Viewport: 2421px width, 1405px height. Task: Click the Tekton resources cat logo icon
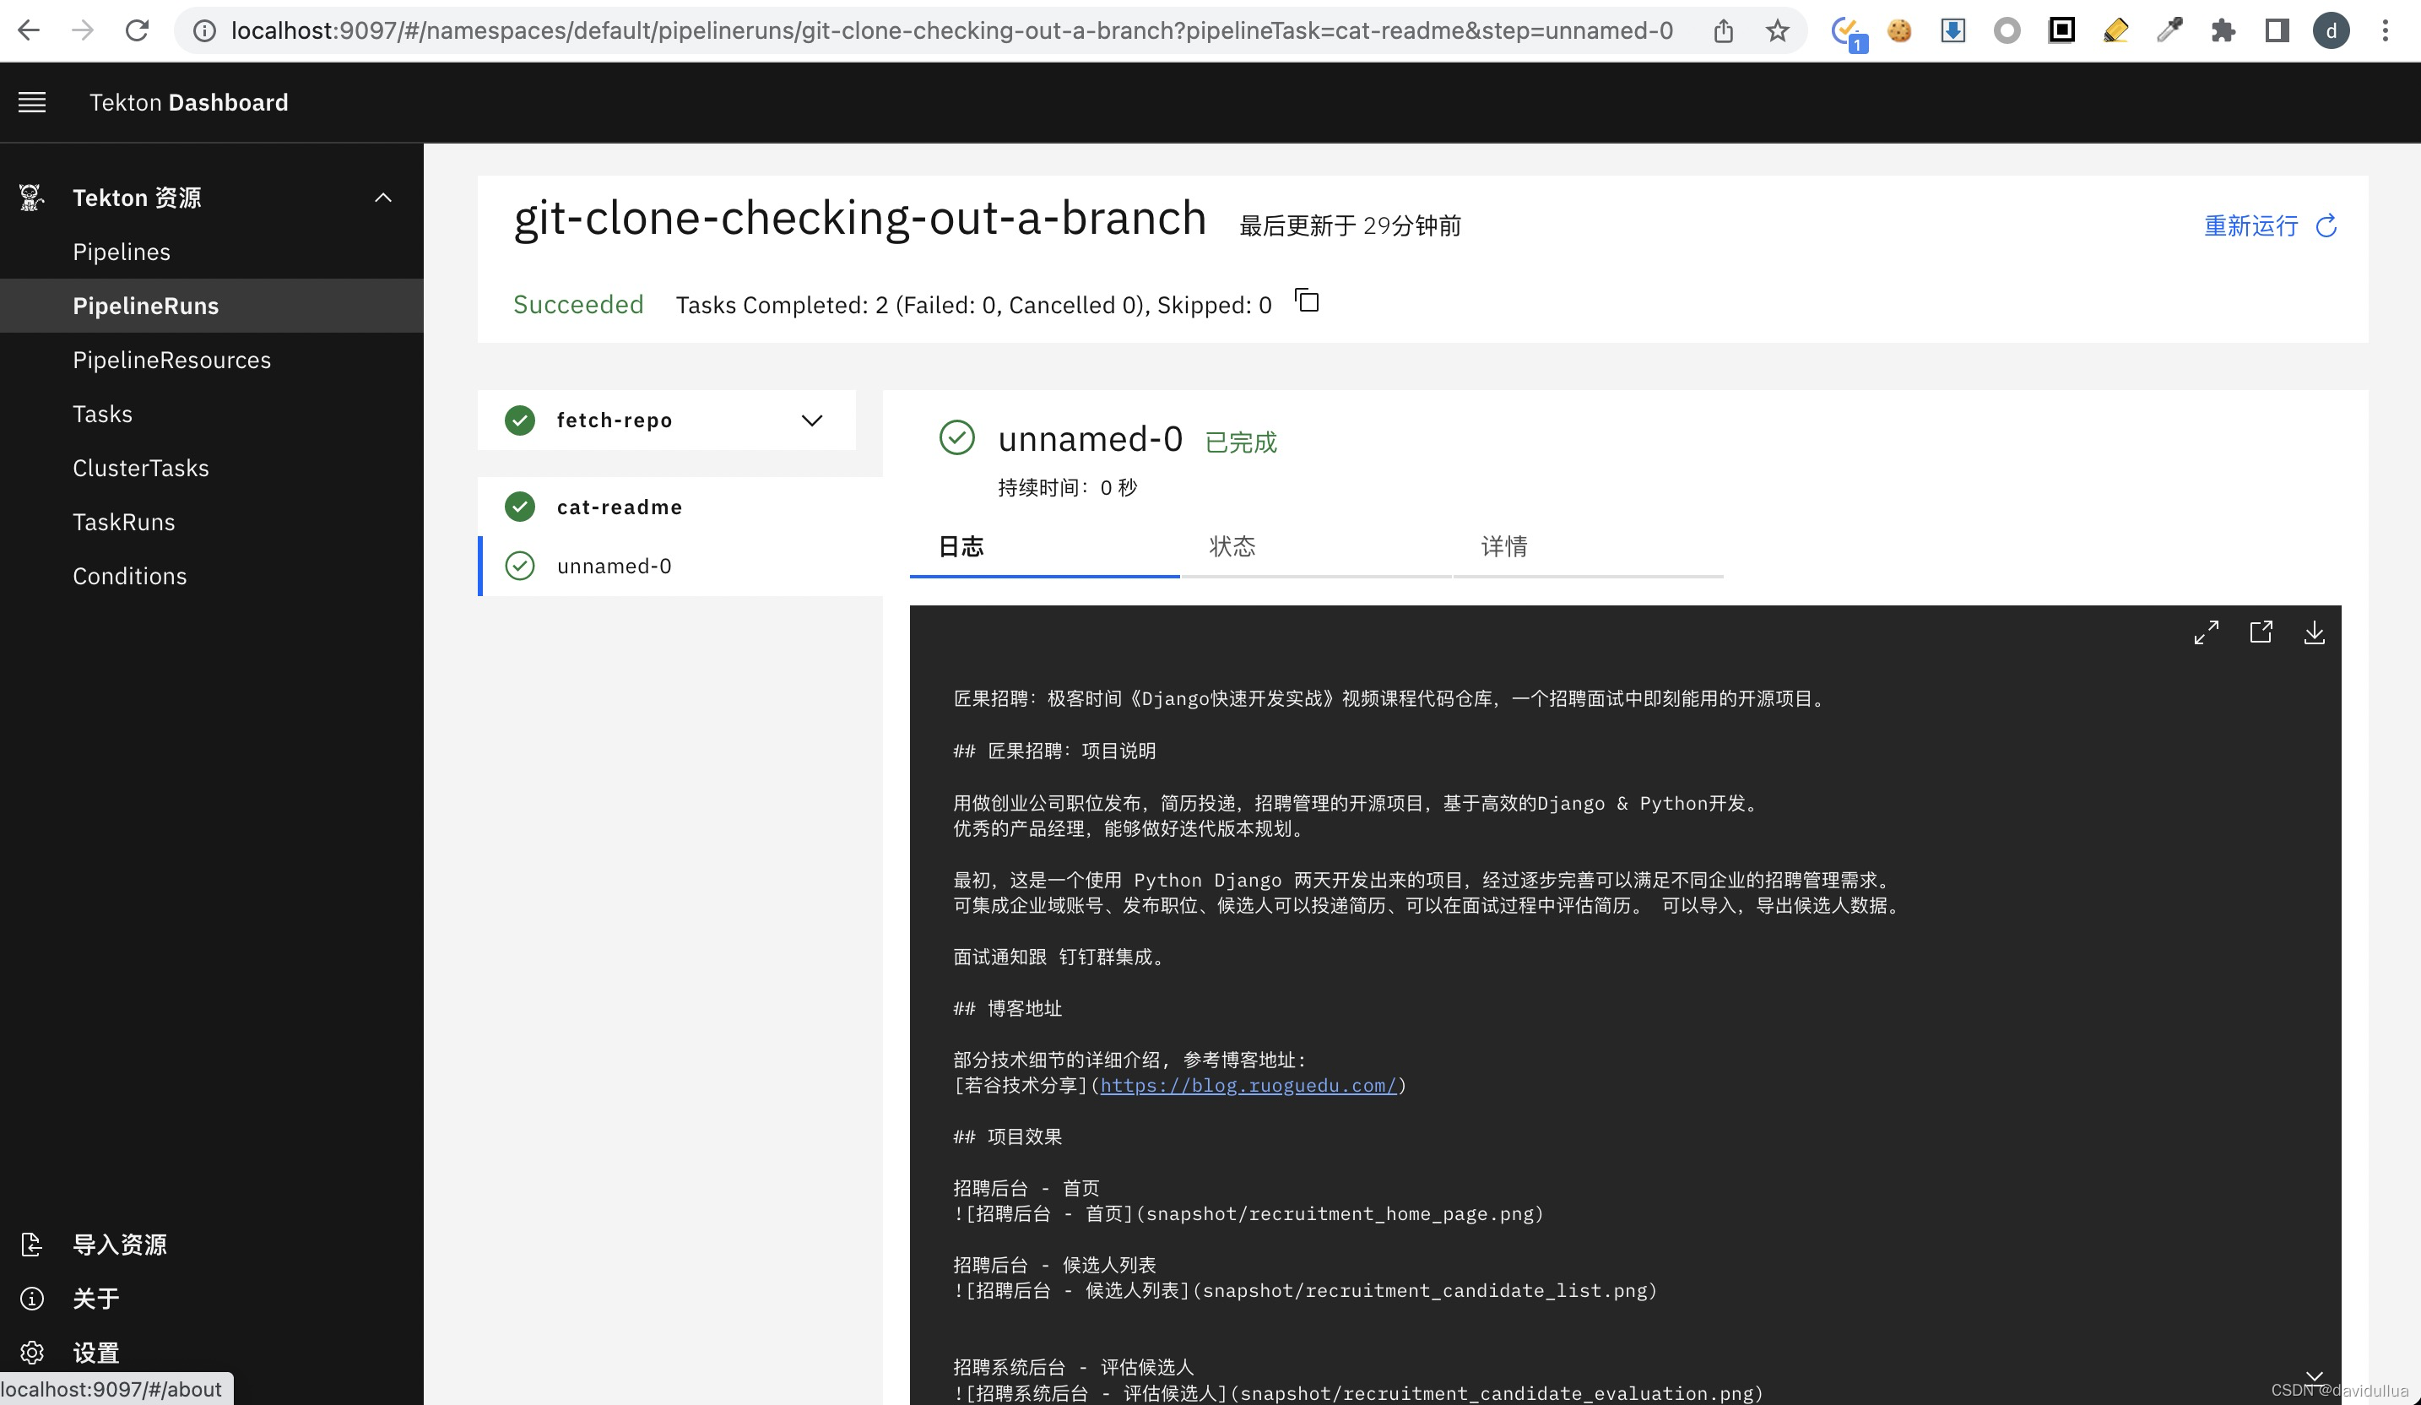click(30, 197)
